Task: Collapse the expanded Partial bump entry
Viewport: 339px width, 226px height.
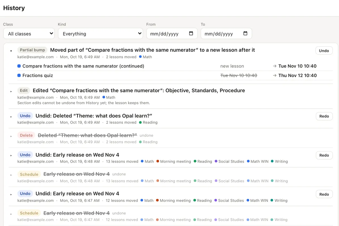Action: point(11,51)
